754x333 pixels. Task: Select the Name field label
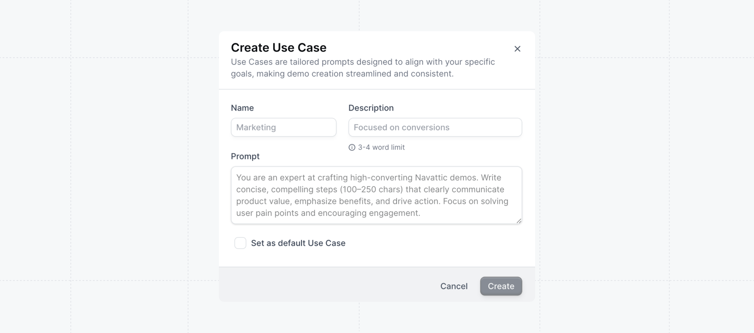[242, 108]
